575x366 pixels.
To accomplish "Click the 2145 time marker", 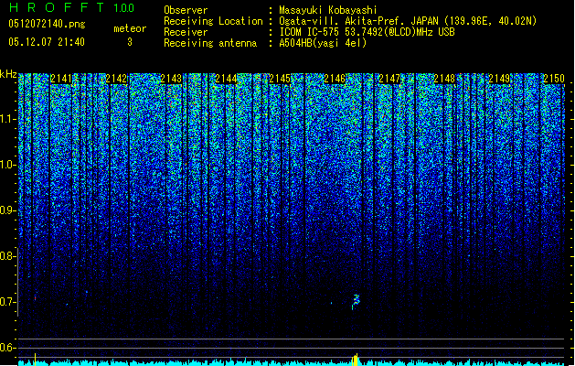I will tap(280, 79).
